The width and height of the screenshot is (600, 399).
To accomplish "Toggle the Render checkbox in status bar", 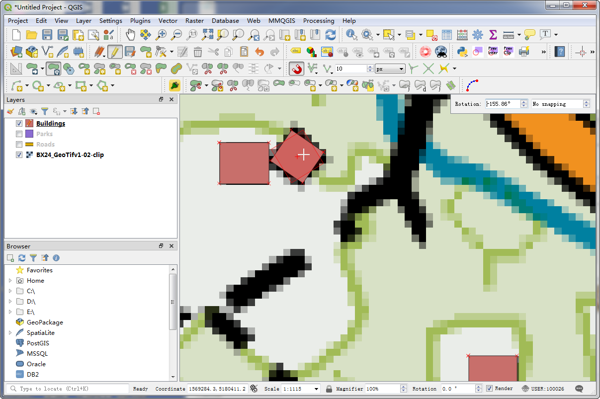I will 489,389.
